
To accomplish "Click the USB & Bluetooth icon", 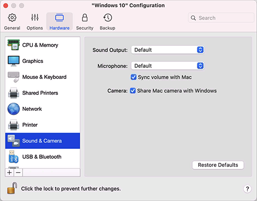I will (x=13, y=157).
